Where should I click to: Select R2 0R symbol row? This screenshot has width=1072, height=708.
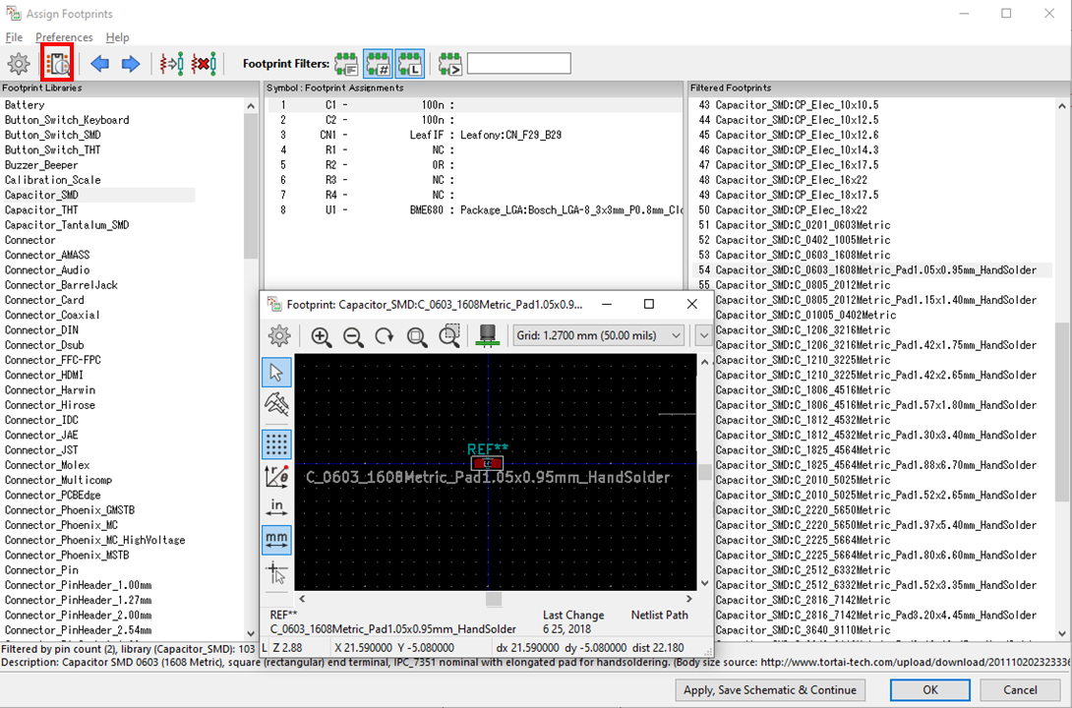(474, 164)
